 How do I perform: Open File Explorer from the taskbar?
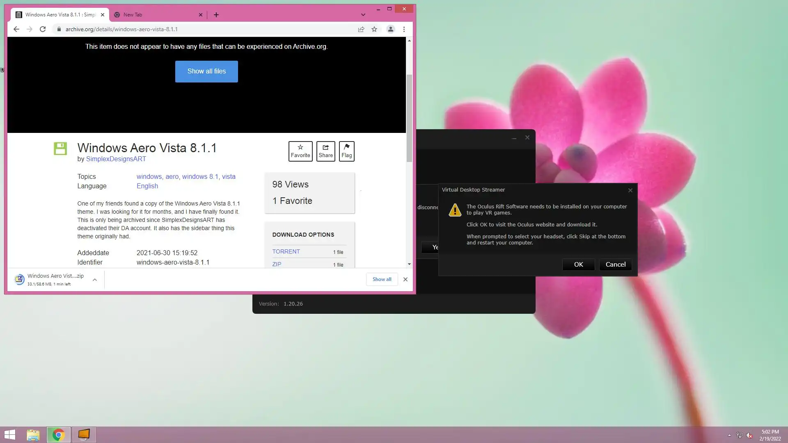(33, 434)
